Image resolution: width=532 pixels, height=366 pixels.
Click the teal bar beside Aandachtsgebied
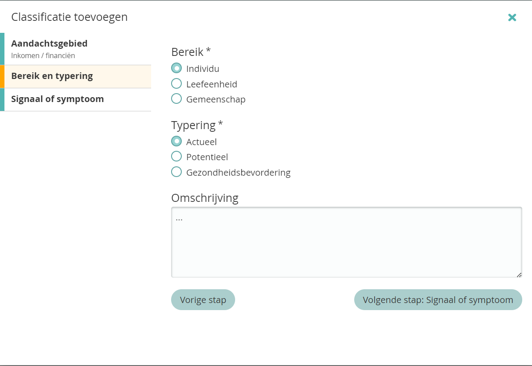click(2, 49)
